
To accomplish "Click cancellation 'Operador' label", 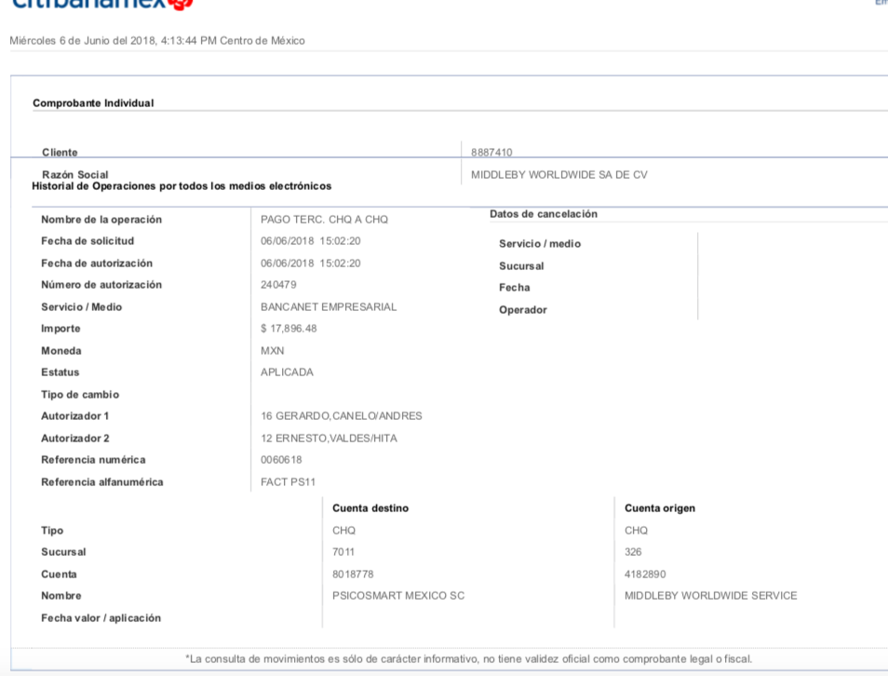I will 523,310.
